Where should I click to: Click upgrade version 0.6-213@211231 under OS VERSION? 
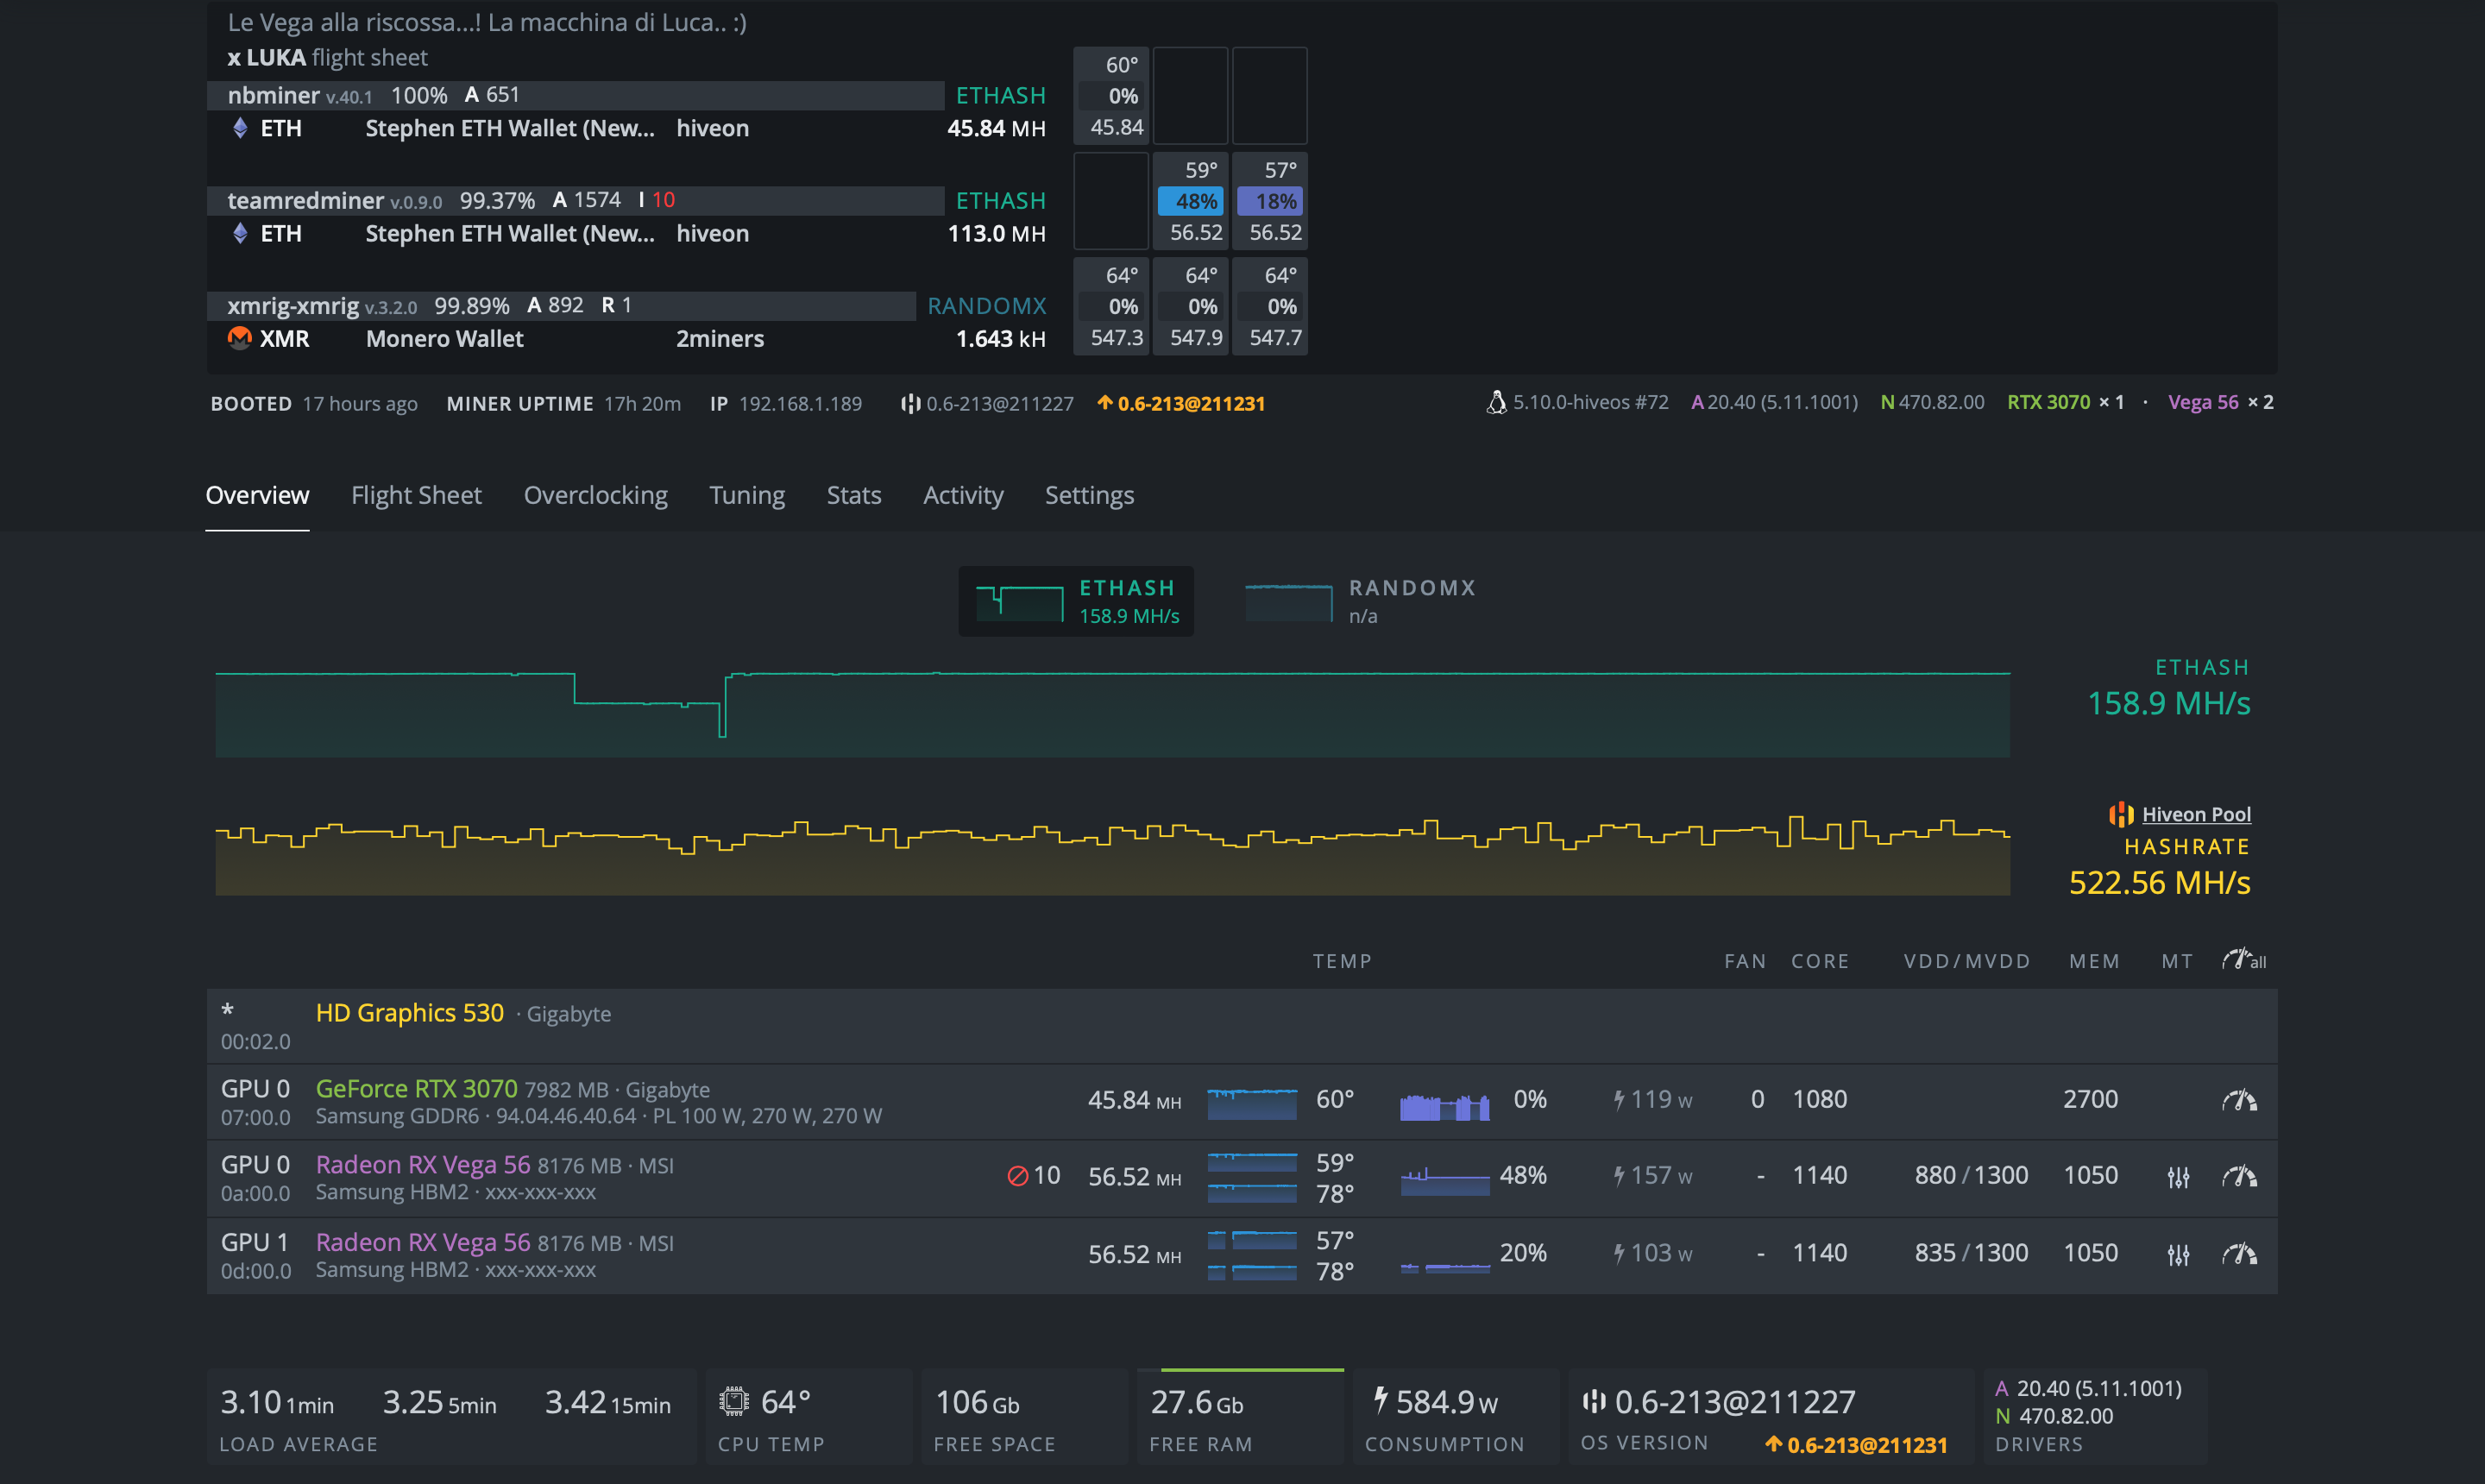(x=1867, y=1444)
